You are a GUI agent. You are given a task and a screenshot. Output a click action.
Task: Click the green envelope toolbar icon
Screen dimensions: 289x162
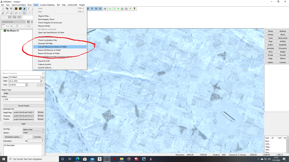(114, 9)
